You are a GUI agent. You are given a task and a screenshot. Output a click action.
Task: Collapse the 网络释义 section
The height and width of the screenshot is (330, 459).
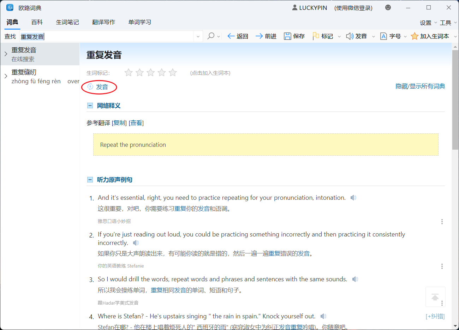coord(90,106)
